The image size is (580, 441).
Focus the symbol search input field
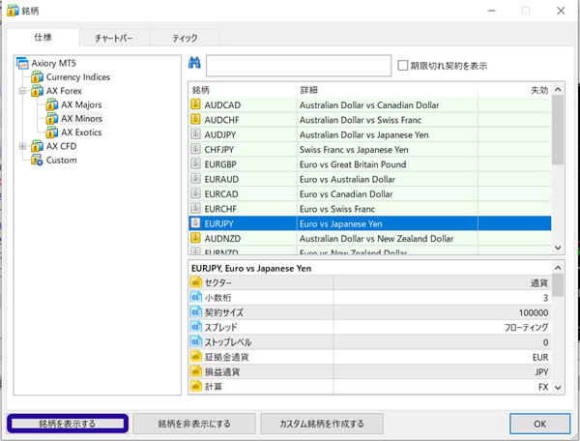point(299,66)
